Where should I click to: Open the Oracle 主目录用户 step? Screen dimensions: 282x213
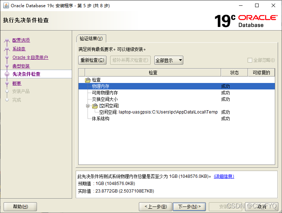(x=30, y=57)
